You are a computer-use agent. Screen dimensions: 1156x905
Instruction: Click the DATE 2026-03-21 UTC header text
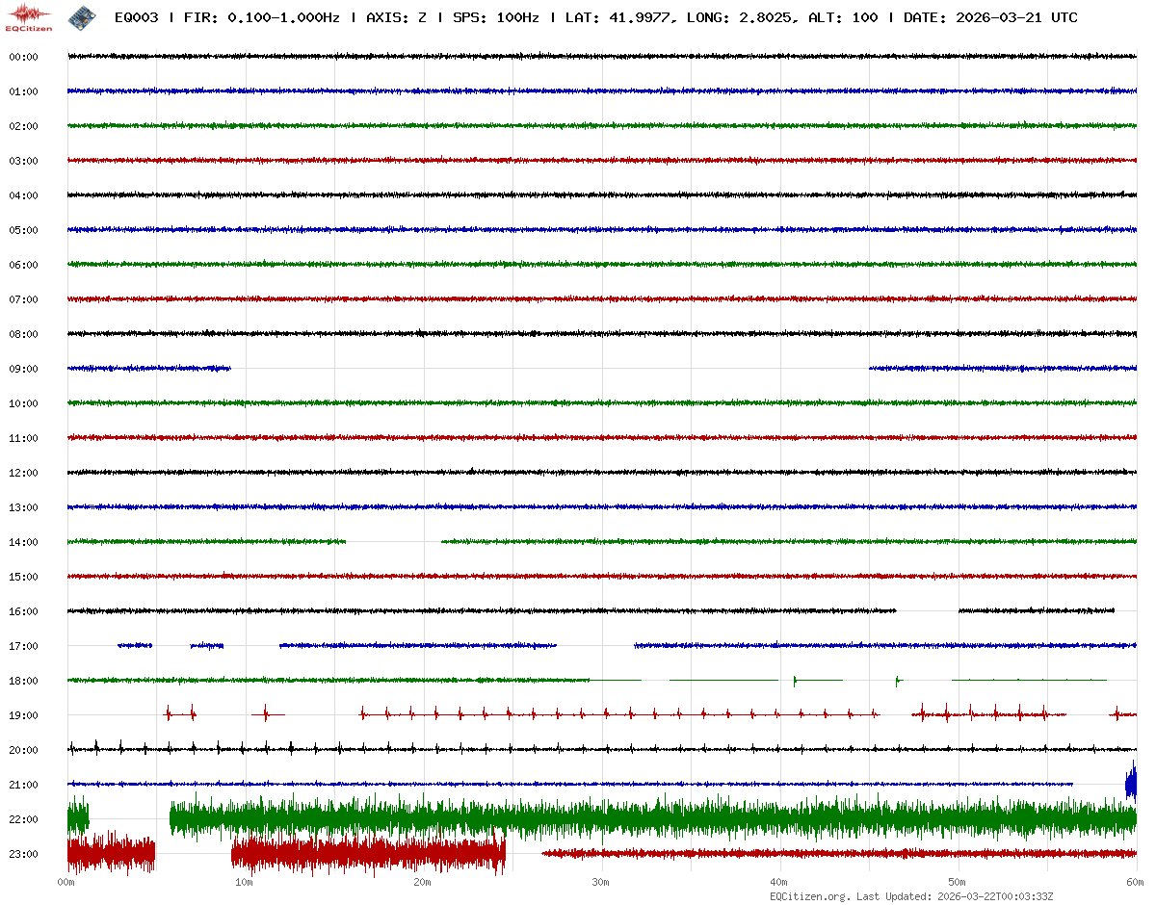990,17
